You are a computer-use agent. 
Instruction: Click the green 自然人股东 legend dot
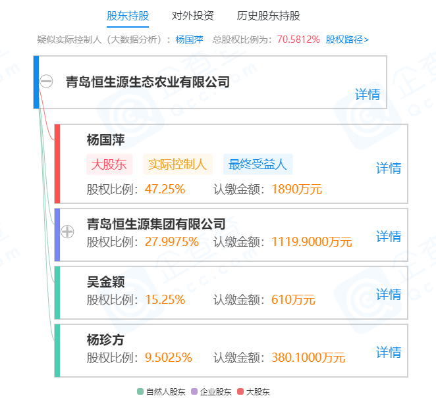click(140, 391)
